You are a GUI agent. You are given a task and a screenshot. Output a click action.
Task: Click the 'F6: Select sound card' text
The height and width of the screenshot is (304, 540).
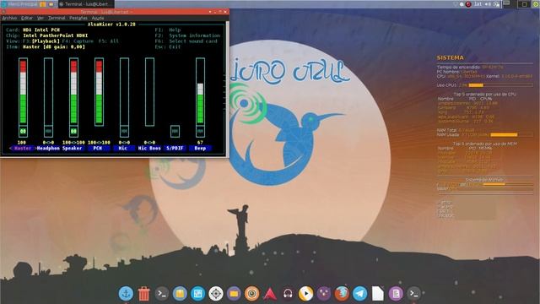[x=186, y=41]
